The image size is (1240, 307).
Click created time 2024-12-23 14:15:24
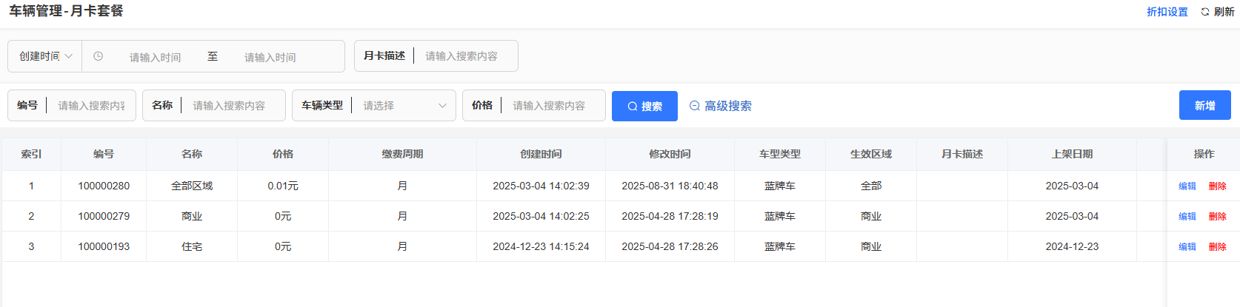[541, 246]
